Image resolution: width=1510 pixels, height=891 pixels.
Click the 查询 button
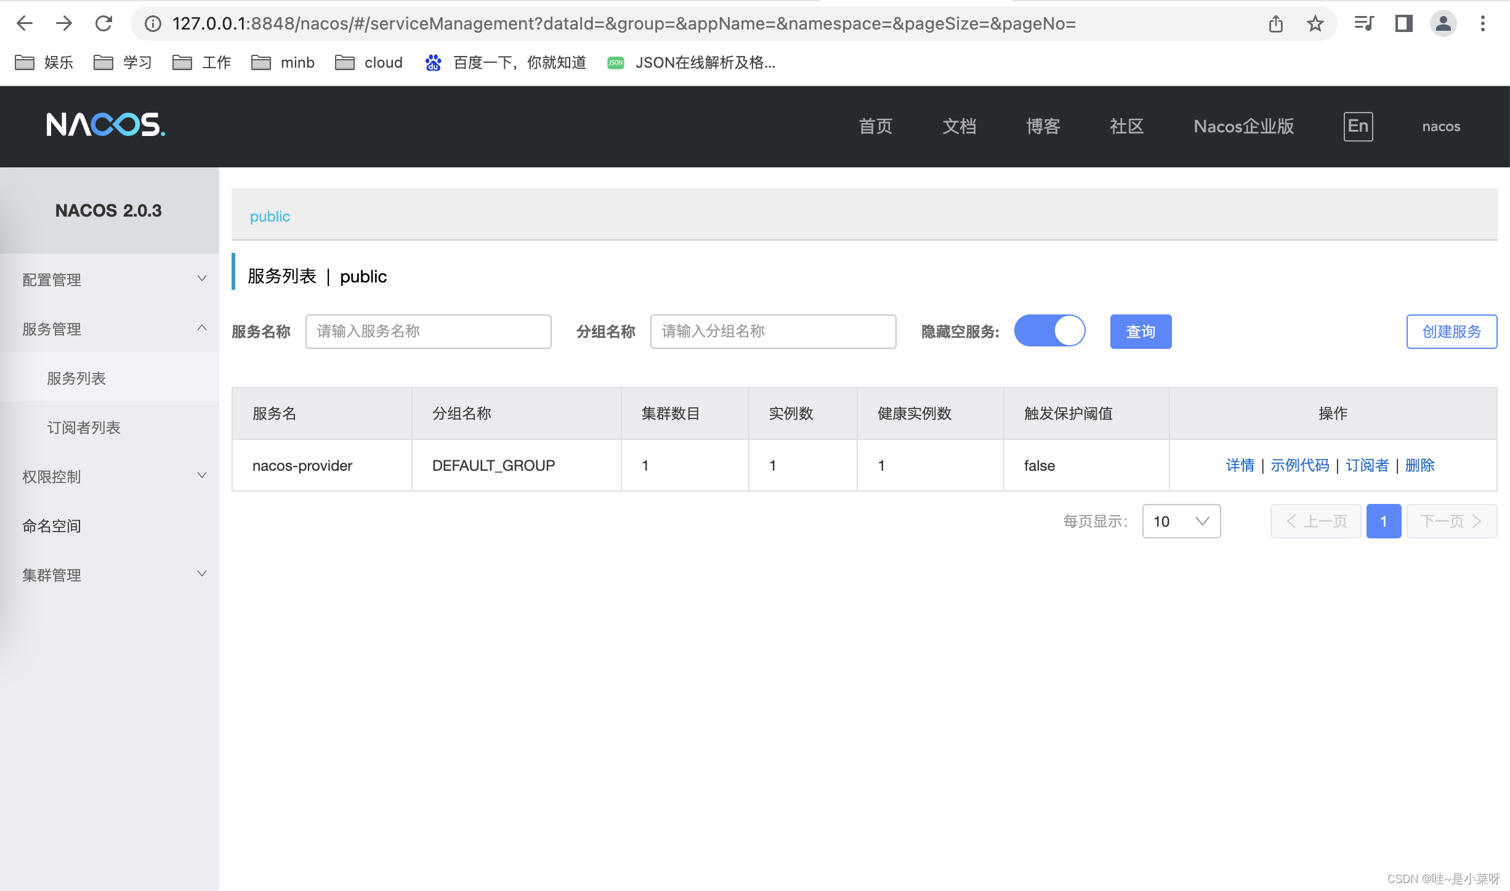click(x=1141, y=332)
